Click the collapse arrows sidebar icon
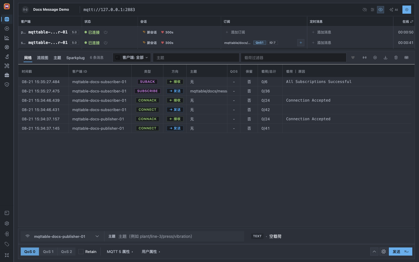This screenshot has width=419, height=262. point(7,255)
